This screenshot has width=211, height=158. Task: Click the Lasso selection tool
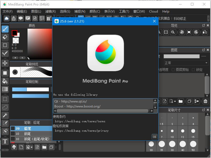click(x=5, y=107)
